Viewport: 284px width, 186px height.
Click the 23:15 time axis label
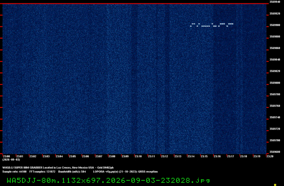click(x=204, y=156)
